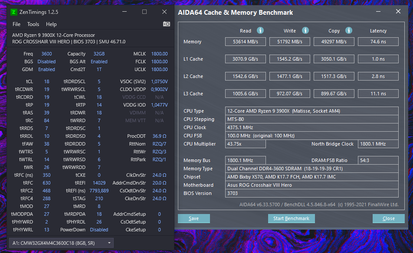Click ProcODT value 36.9 Ω
Screen dimensions: 413x253
click(x=159, y=136)
